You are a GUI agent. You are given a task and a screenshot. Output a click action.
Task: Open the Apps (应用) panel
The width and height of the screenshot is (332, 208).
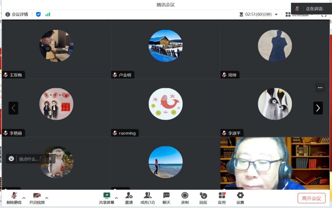[222, 197]
